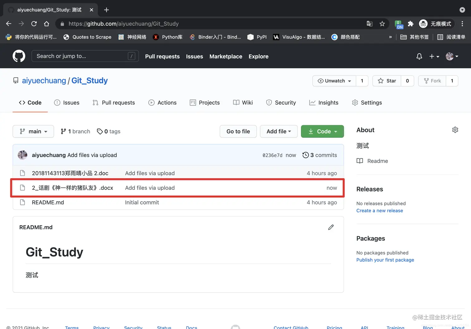Click the browser forward arrow

click(x=21, y=24)
